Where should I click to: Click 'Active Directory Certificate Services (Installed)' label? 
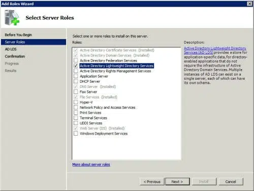point(117,50)
